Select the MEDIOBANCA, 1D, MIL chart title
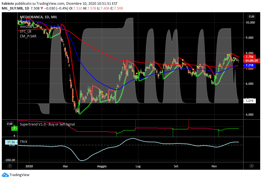Viewport: 262px width, 180px height. pyautogui.click(x=39, y=17)
